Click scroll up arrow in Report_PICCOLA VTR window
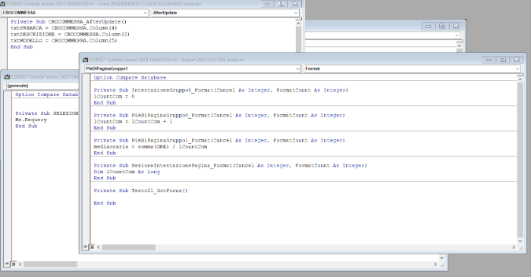The height and width of the screenshot is (277, 531). (x=520, y=79)
